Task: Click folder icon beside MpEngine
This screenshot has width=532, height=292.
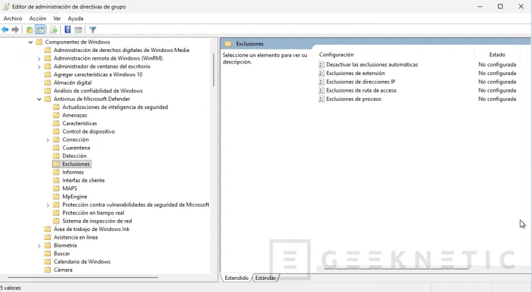Action: (56, 197)
